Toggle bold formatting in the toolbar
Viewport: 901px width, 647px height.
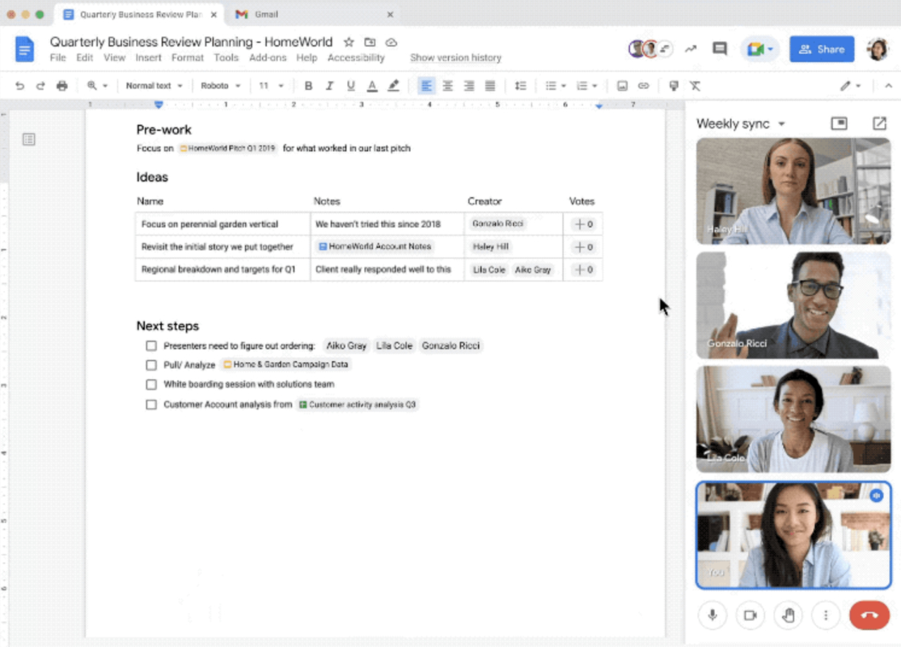308,85
